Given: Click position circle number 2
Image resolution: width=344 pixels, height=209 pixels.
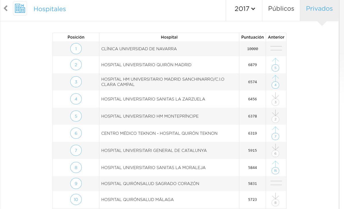Looking at the screenshot, I should coord(76,65).
